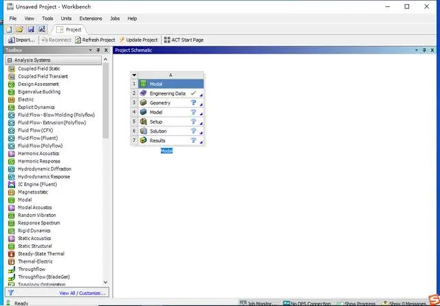The image size is (440, 306).
Task: Click the Fluid Flow (Fluent) icon
Action: [x=11, y=139]
